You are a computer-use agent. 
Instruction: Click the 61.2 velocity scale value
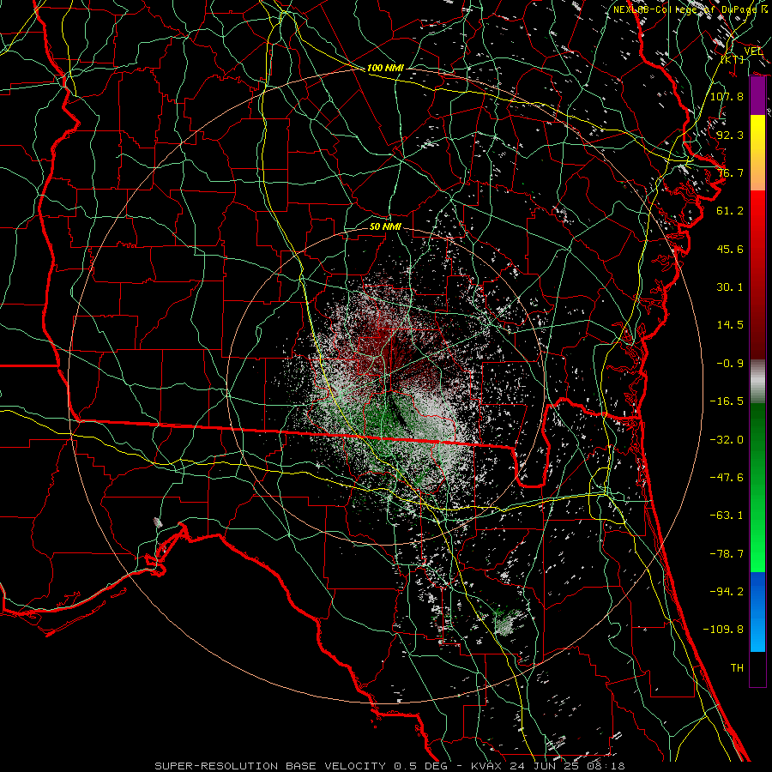[x=730, y=211]
